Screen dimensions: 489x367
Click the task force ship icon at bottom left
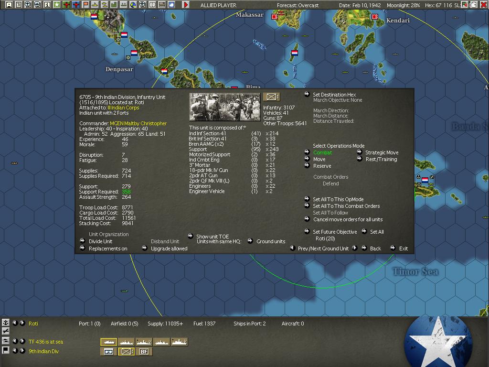pos(6,341)
